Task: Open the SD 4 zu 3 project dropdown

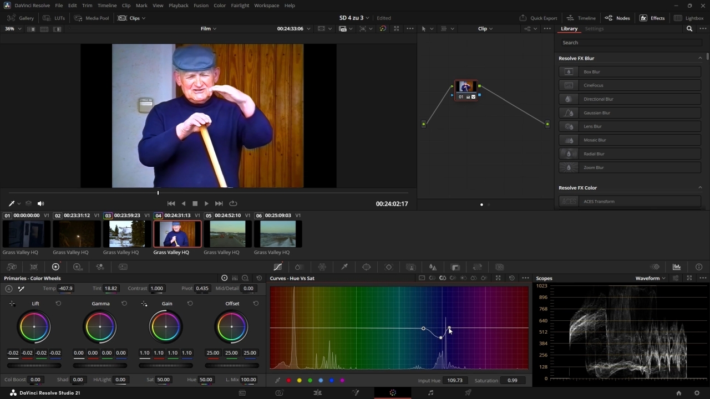Action: pyautogui.click(x=354, y=18)
